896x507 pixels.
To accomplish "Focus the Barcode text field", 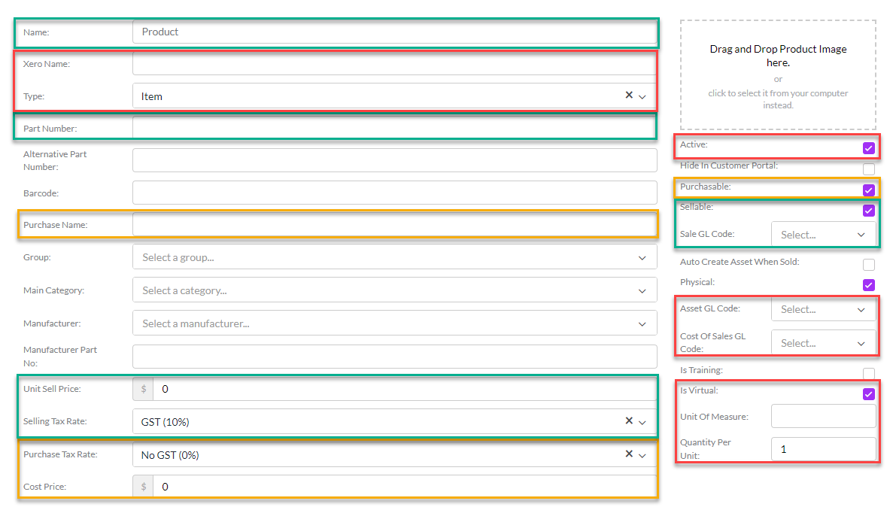I will [x=394, y=193].
